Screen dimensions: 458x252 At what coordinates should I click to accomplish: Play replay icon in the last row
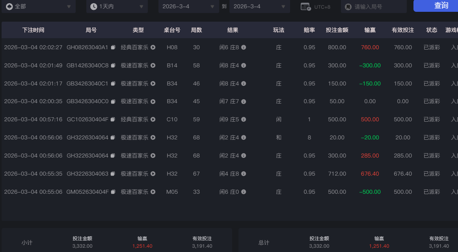(154, 192)
